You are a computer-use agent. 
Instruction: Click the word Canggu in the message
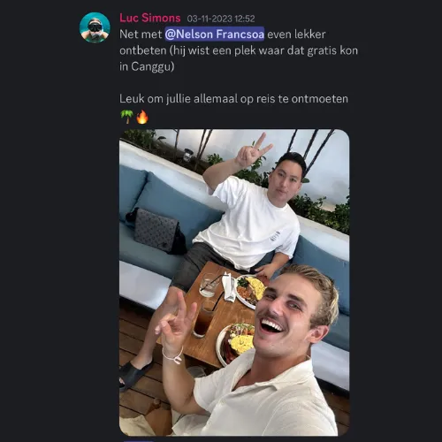pyautogui.click(x=153, y=66)
